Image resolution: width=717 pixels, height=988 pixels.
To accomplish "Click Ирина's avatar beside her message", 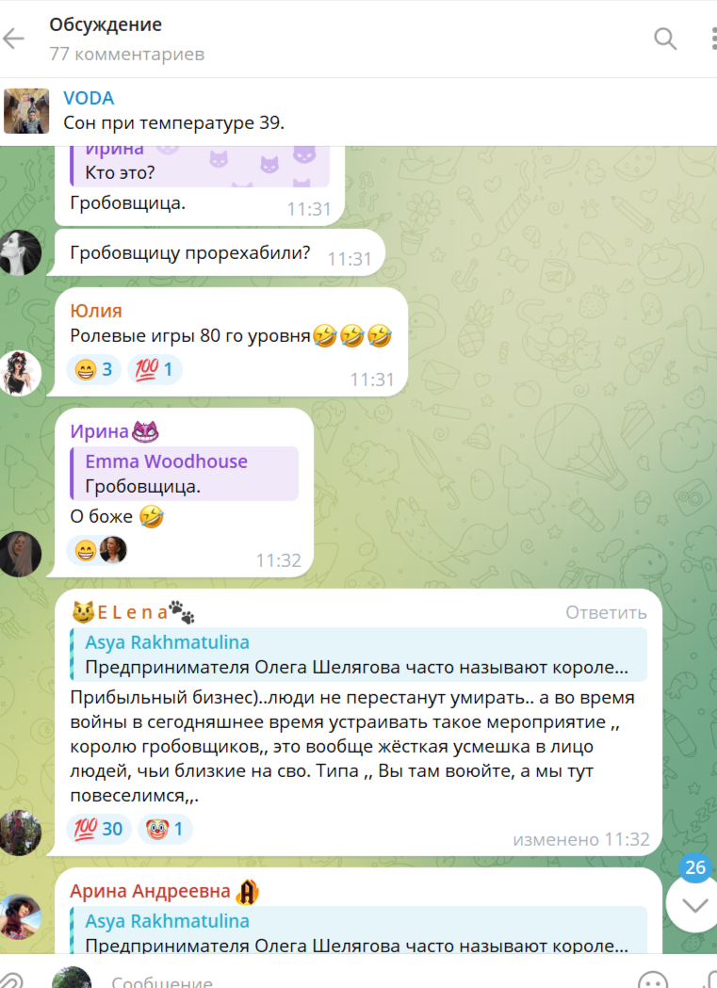I will [x=20, y=555].
